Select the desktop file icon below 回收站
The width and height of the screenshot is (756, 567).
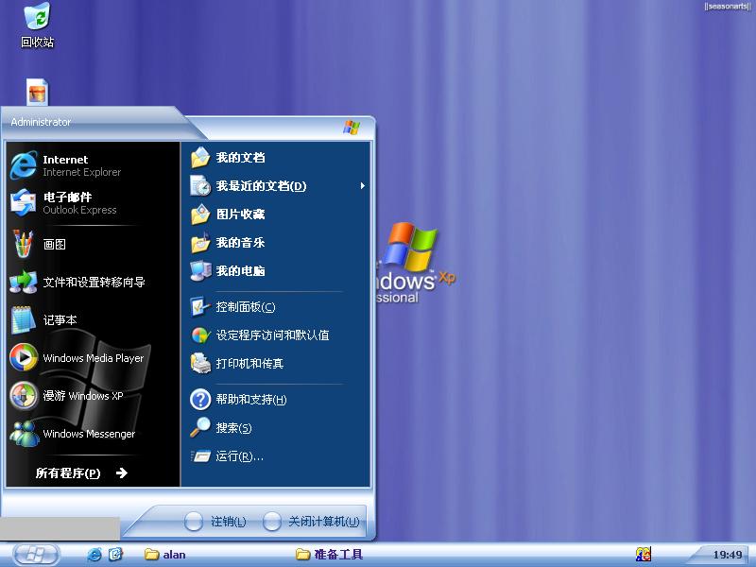37,92
